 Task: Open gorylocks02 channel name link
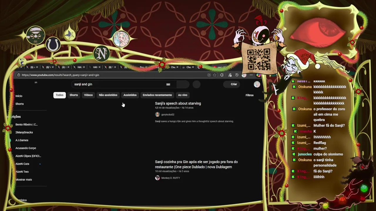point(168,115)
